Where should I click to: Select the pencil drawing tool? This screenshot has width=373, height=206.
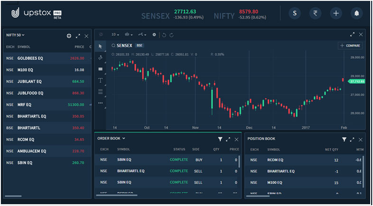101,57
